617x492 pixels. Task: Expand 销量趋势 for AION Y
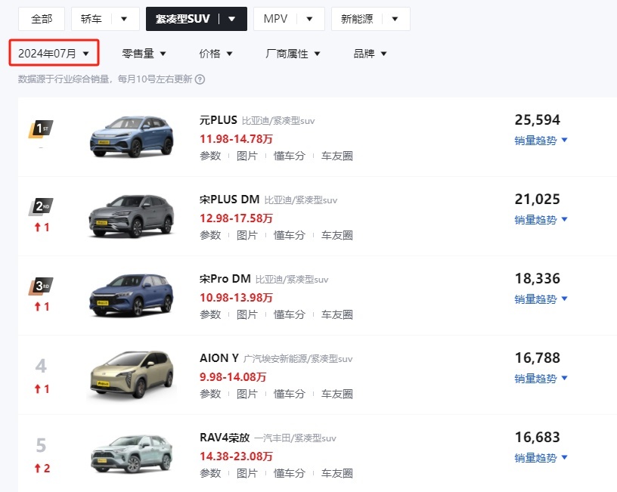[541, 379]
